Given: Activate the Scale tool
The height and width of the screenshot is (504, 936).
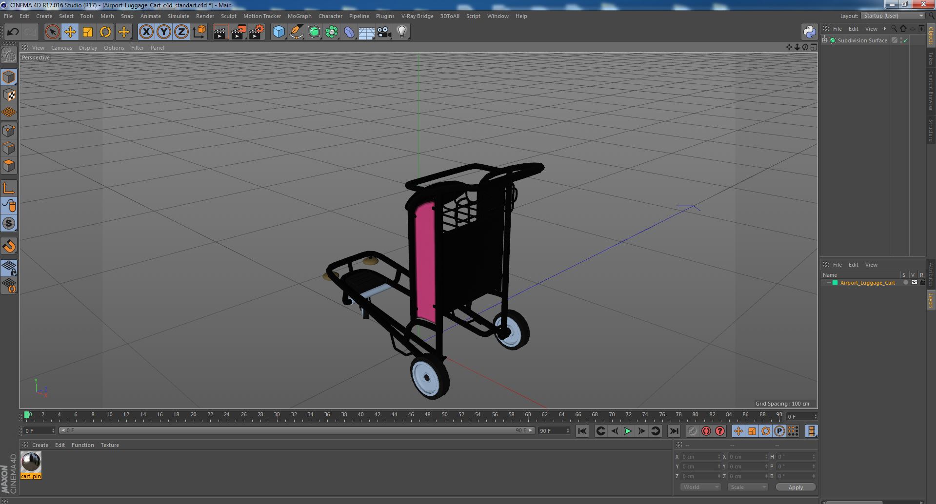Looking at the screenshot, I should click(88, 32).
